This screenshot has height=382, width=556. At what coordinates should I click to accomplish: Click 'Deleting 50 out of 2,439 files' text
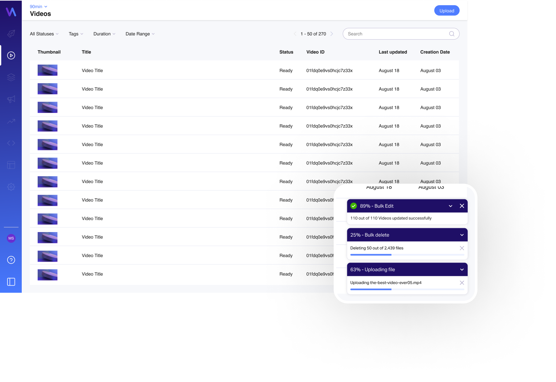tap(377, 248)
